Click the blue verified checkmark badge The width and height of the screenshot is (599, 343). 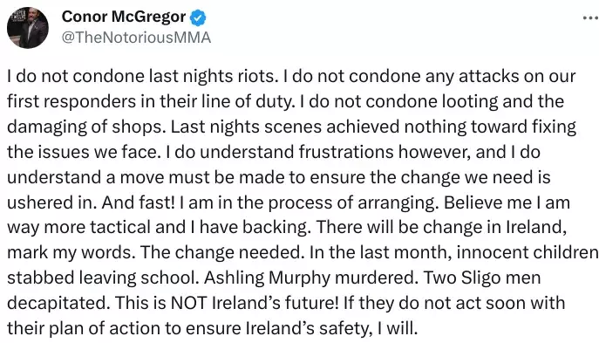tap(198, 17)
